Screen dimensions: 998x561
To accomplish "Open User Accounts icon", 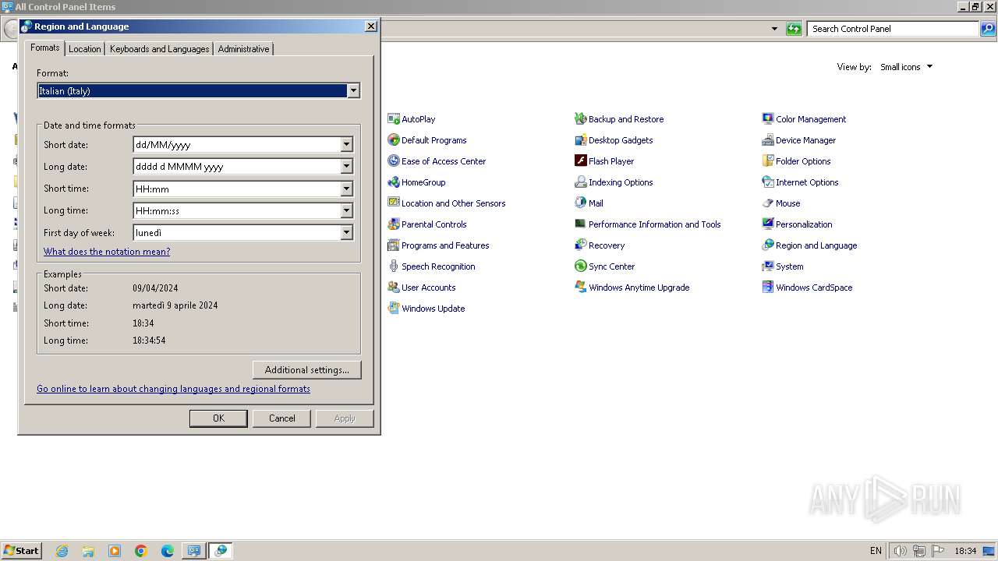I will [x=422, y=288].
